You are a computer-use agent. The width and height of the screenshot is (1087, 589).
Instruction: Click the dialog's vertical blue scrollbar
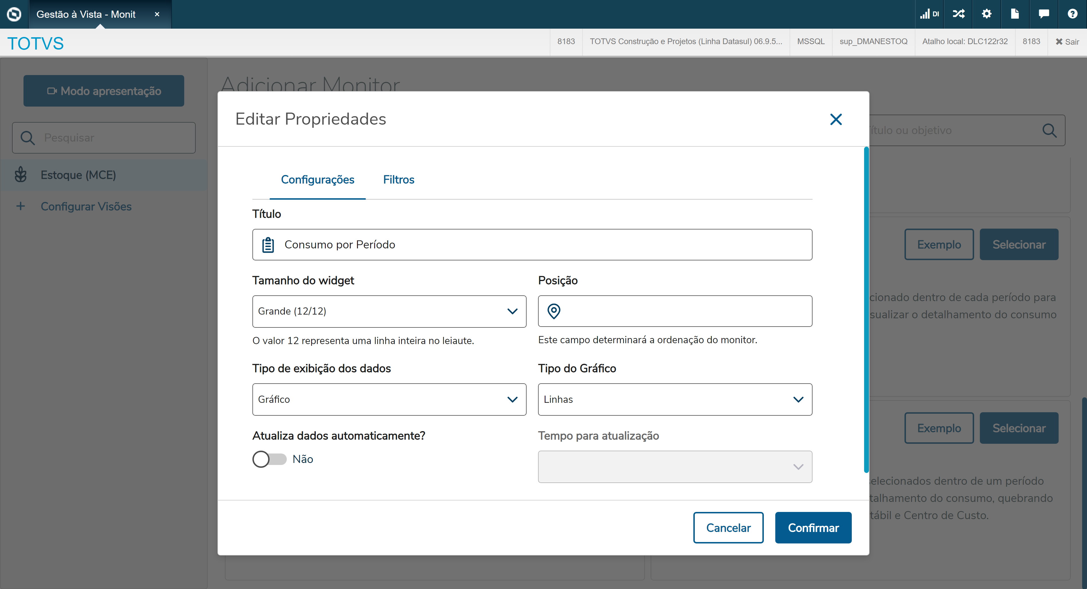pyautogui.click(x=866, y=310)
